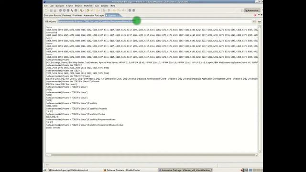Click the red close icon in view toolbar

click(x=255, y=15)
